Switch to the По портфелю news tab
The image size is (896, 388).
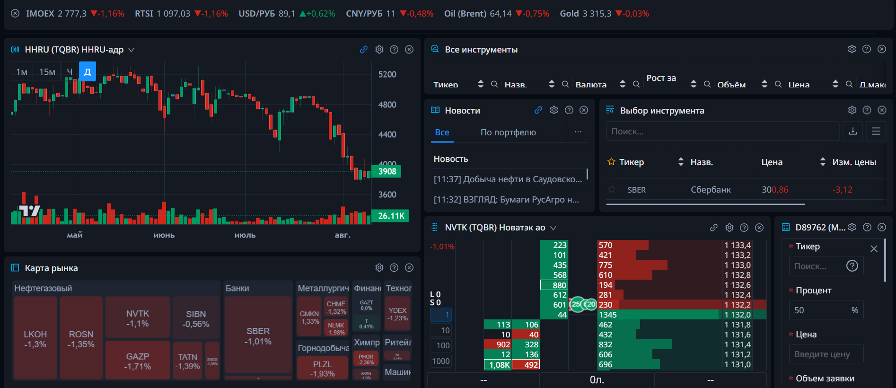coord(508,132)
